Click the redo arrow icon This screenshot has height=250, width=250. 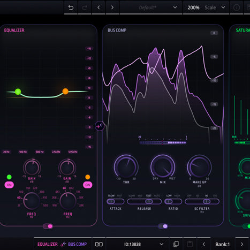pos(85,7)
